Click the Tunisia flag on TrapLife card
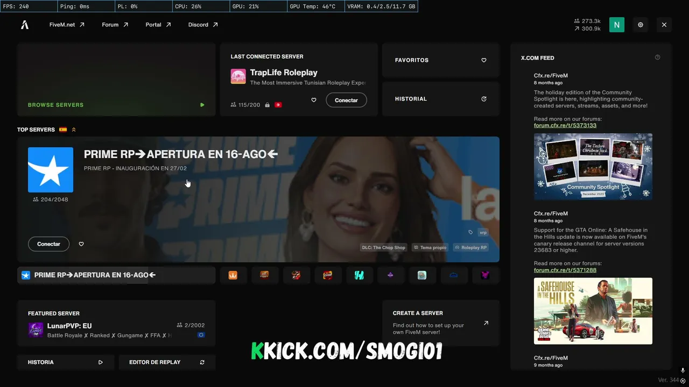 (x=278, y=105)
